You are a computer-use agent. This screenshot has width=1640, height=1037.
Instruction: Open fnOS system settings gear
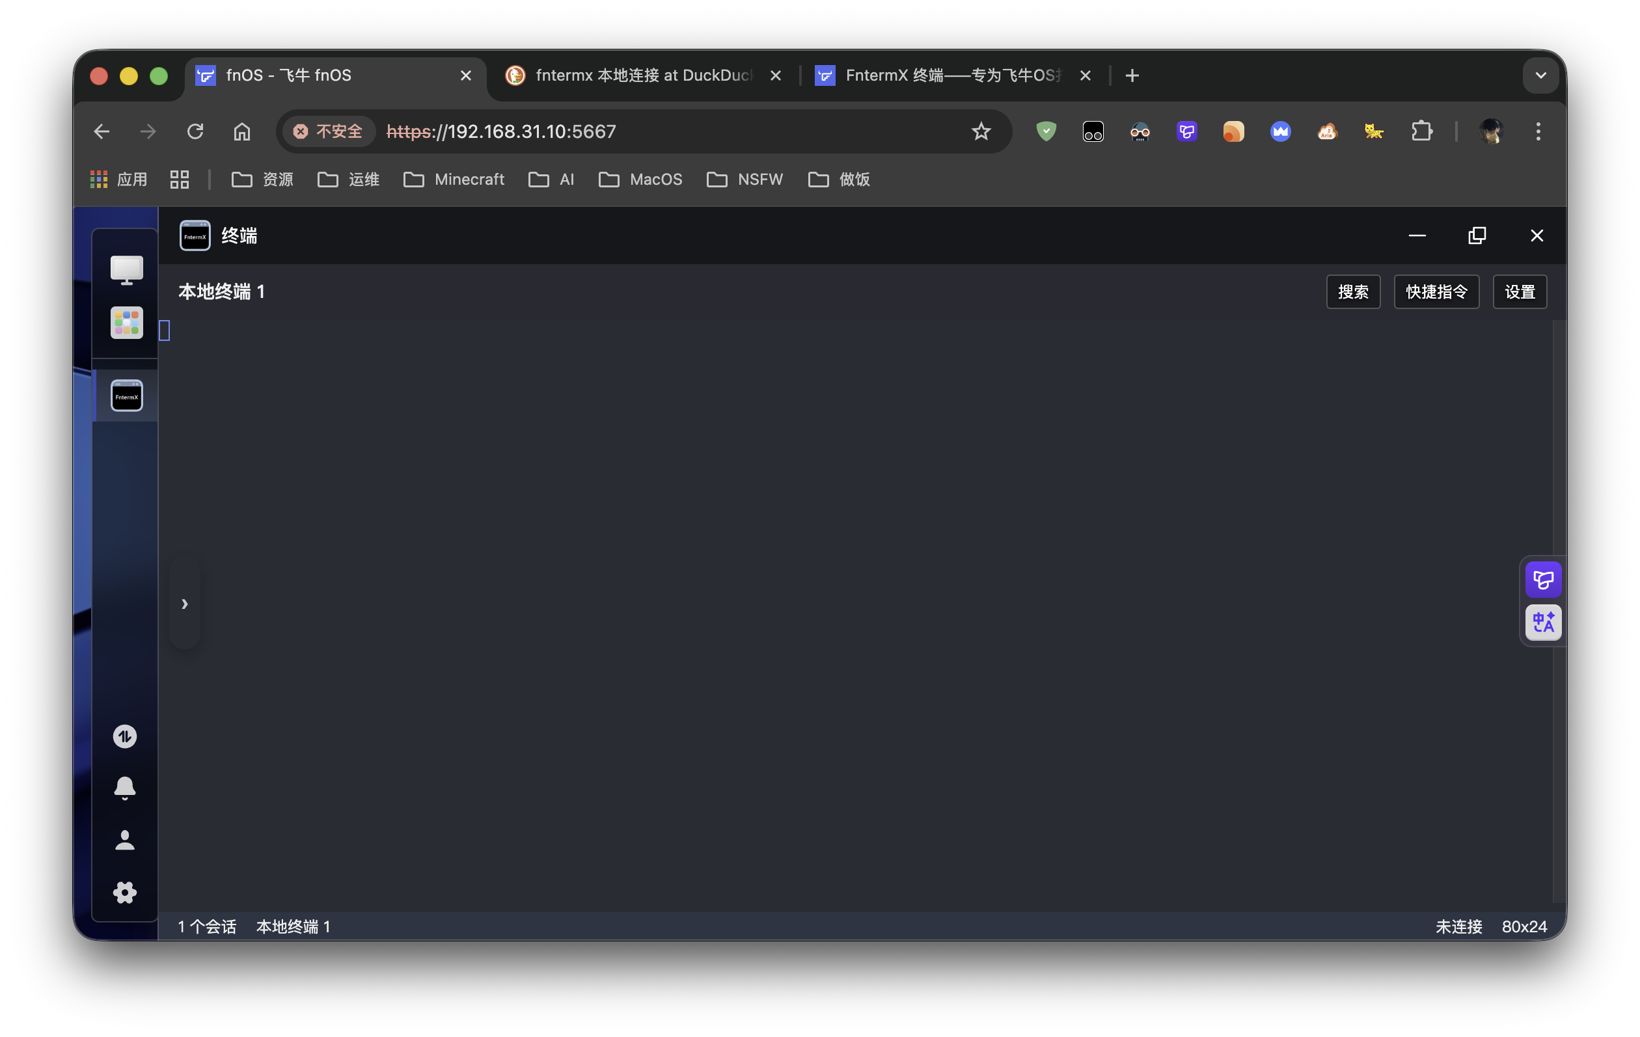tap(125, 893)
